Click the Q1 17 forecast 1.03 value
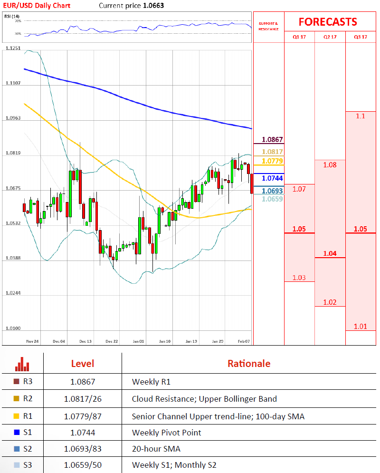 point(299,278)
